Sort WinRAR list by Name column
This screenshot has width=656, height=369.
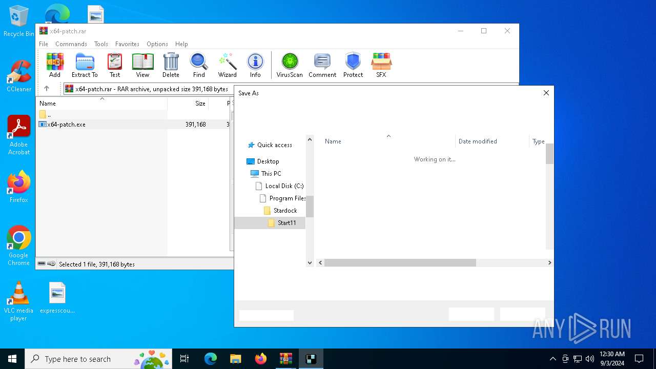pos(101,103)
